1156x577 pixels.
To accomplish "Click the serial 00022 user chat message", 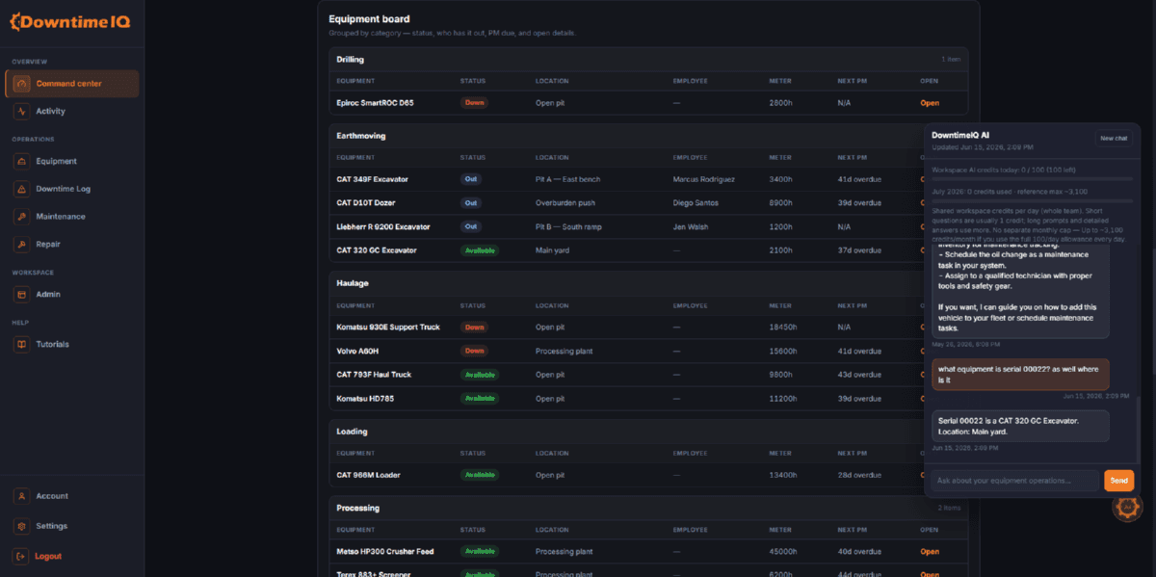I will pos(1020,374).
